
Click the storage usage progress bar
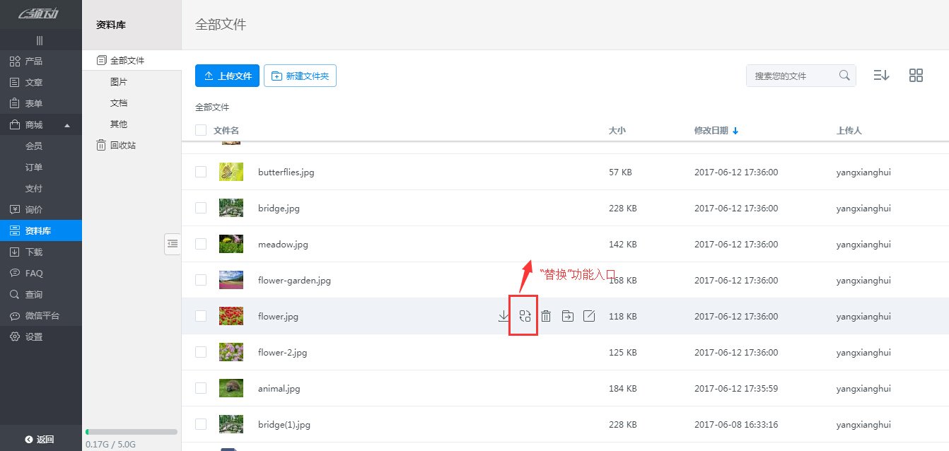pos(131,431)
